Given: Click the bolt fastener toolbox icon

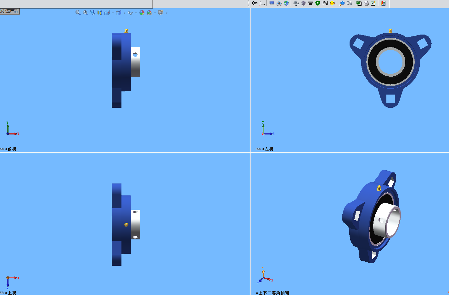Looking at the screenshot, I should click(x=255, y=3).
